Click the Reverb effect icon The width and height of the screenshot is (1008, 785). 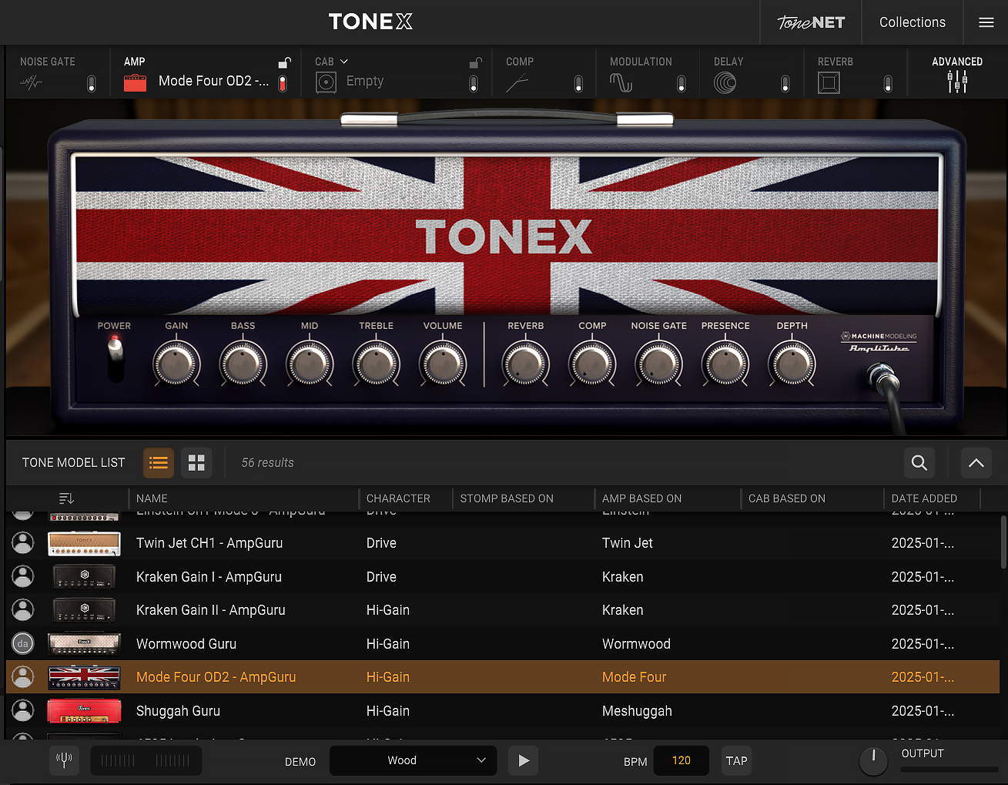pyautogui.click(x=829, y=82)
